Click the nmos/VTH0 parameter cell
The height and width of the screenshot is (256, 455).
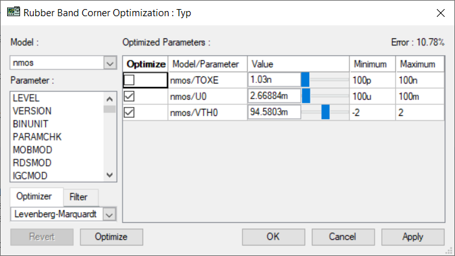tap(208, 113)
